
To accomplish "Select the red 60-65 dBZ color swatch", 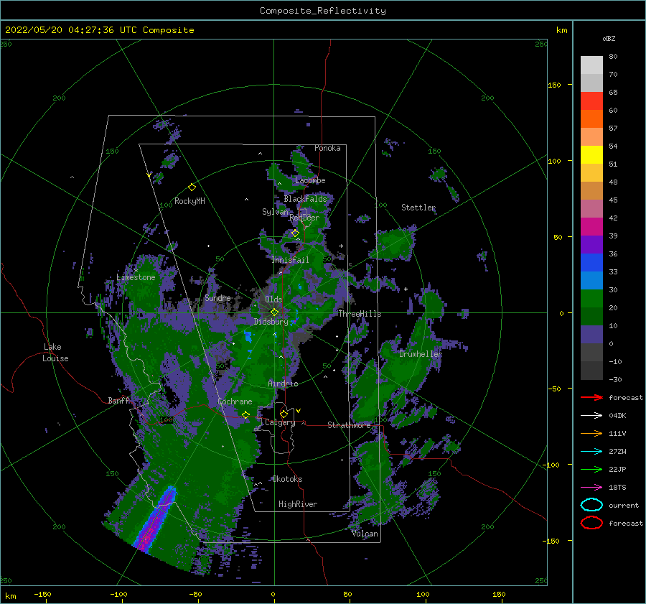I will point(591,101).
